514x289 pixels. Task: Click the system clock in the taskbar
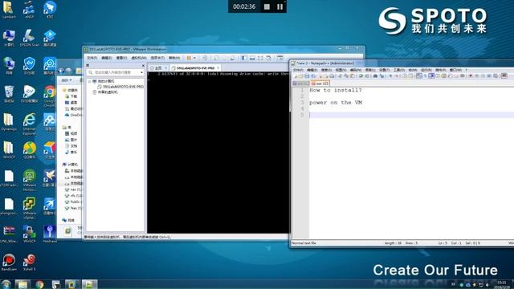pos(502,284)
